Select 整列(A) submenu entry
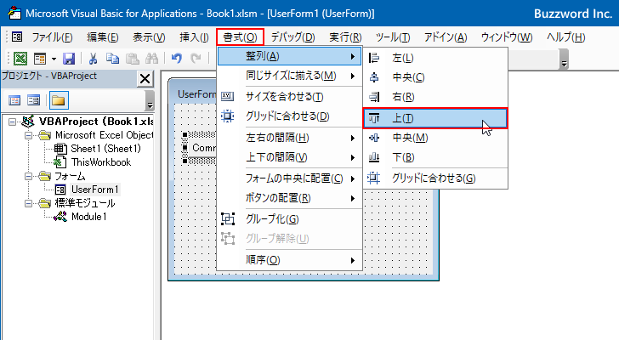 [x=289, y=56]
